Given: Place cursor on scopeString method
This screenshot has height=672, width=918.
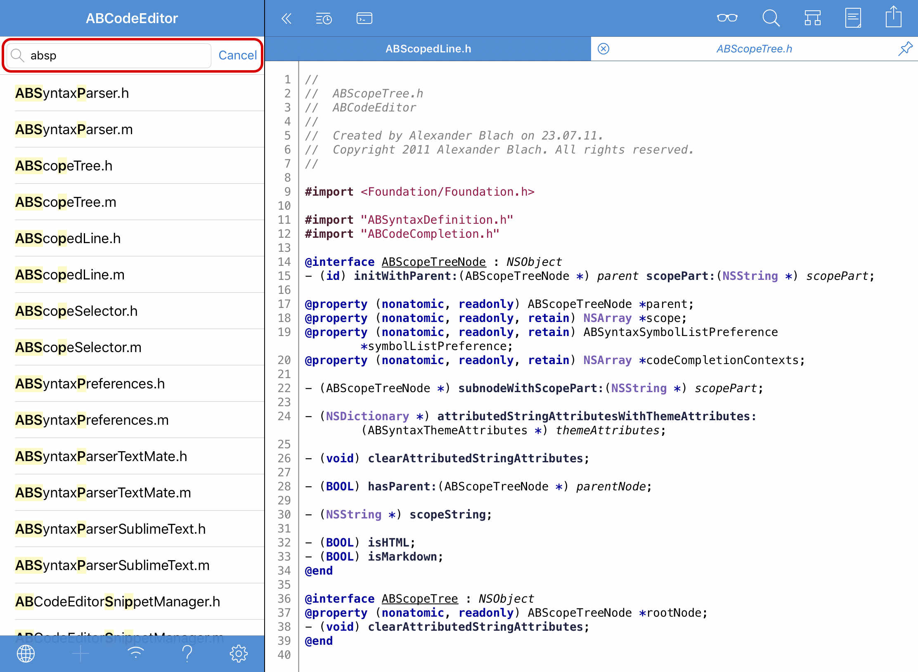Looking at the screenshot, I should pyautogui.click(x=447, y=515).
